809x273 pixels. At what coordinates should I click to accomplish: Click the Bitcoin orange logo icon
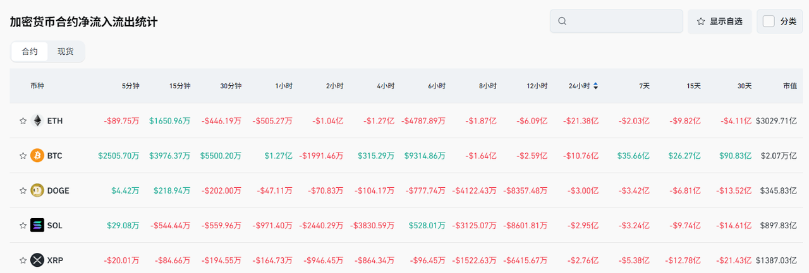point(37,155)
